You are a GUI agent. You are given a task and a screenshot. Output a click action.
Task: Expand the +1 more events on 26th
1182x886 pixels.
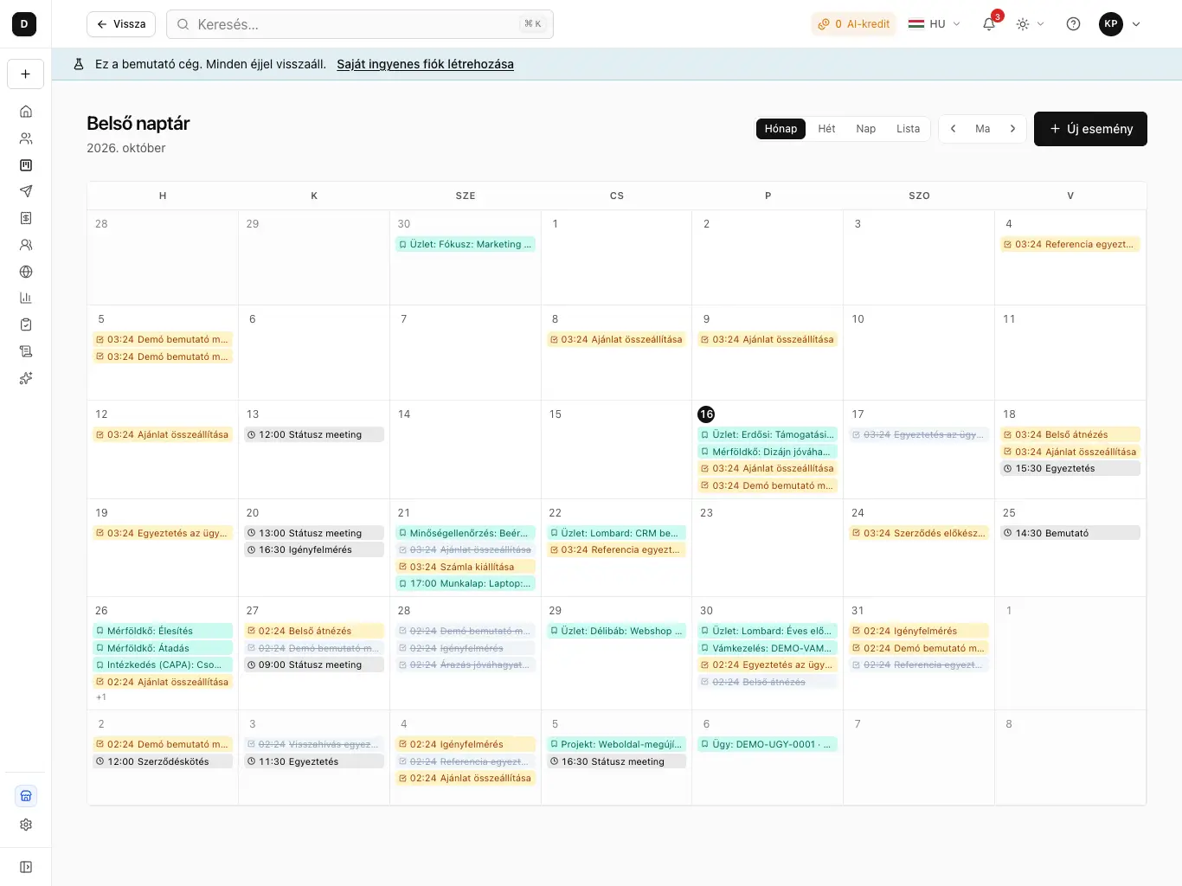tap(101, 697)
